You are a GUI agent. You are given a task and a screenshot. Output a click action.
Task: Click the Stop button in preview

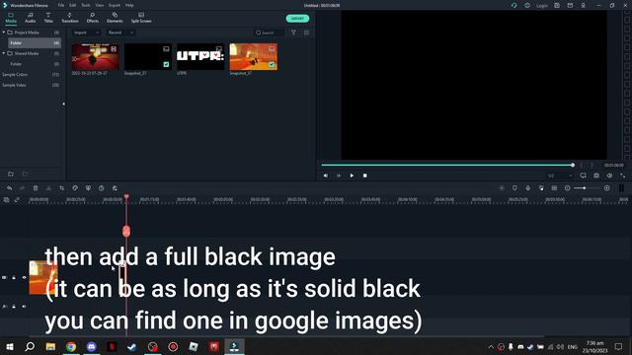pyautogui.click(x=364, y=176)
